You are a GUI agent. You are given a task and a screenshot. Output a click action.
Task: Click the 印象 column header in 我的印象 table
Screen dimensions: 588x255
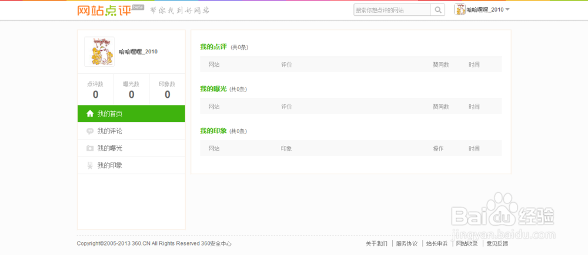[x=286, y=148]
